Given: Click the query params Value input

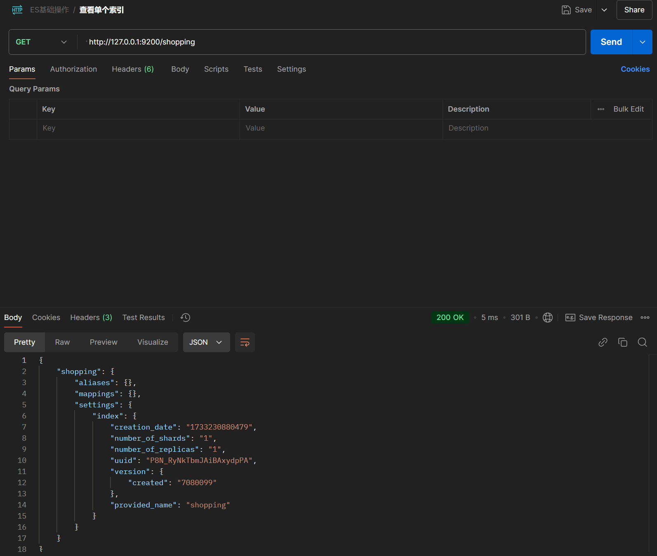Looking at the screenshot, I should tap(341, 128).
